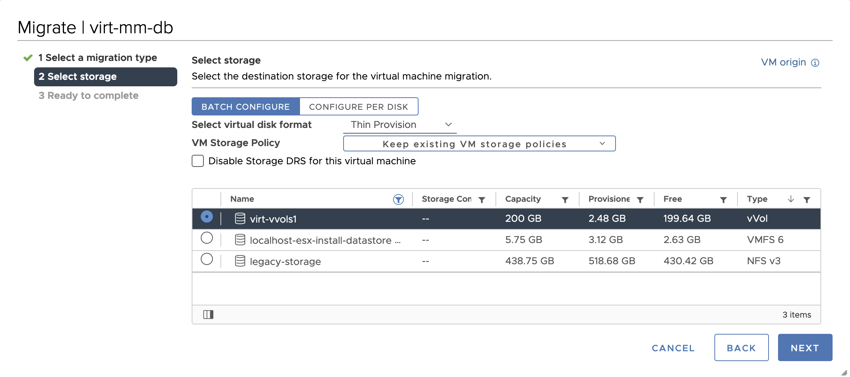Filter the Free column
Image resolution: width=850 pixels, height=377 pixels.
(x=723, y=200)
